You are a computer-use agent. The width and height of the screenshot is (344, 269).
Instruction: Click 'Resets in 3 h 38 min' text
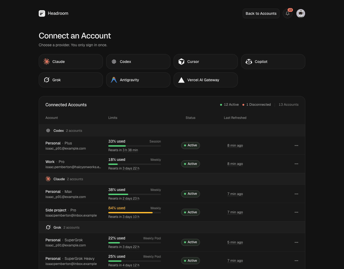coord(123,150)
